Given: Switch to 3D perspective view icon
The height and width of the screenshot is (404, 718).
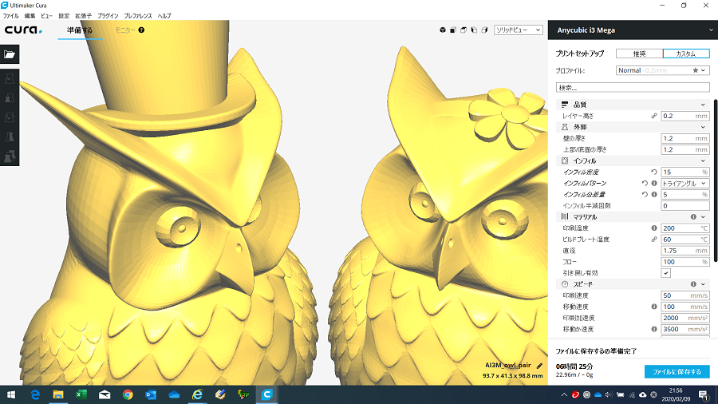Looking at the screenshot, I should [442, 30].
